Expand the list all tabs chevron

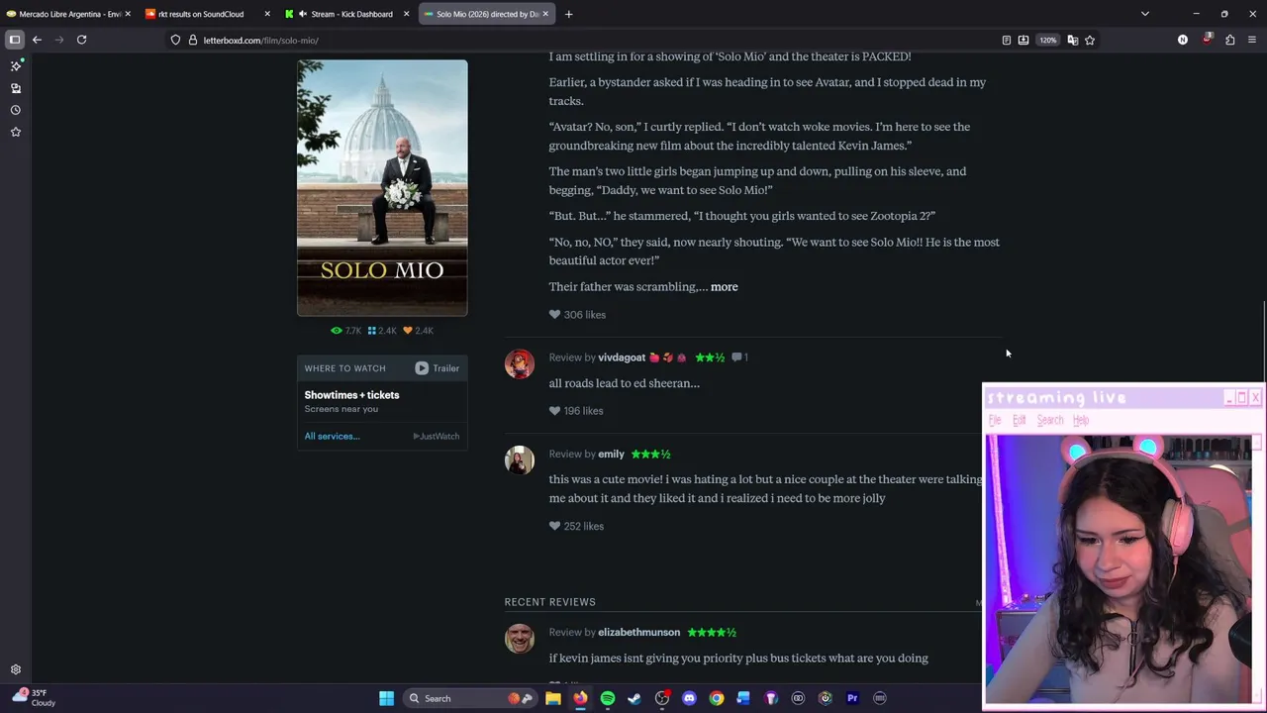1145,14
